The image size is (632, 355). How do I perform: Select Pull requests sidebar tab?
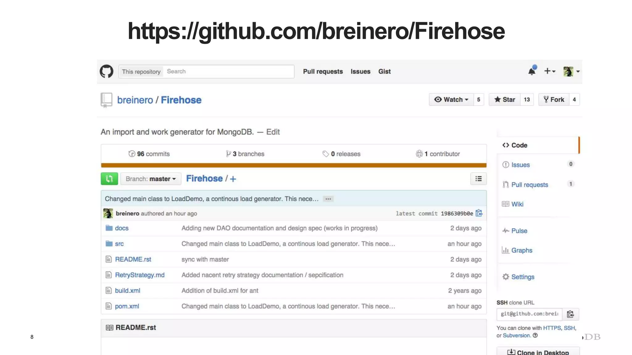pyautogui.click(x=538, y=185)
